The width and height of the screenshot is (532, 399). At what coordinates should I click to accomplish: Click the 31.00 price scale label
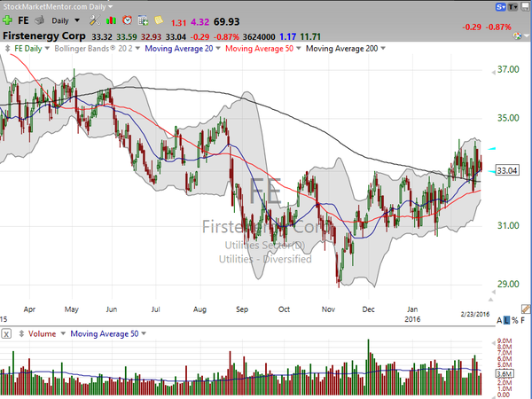(x=508, y=225)
